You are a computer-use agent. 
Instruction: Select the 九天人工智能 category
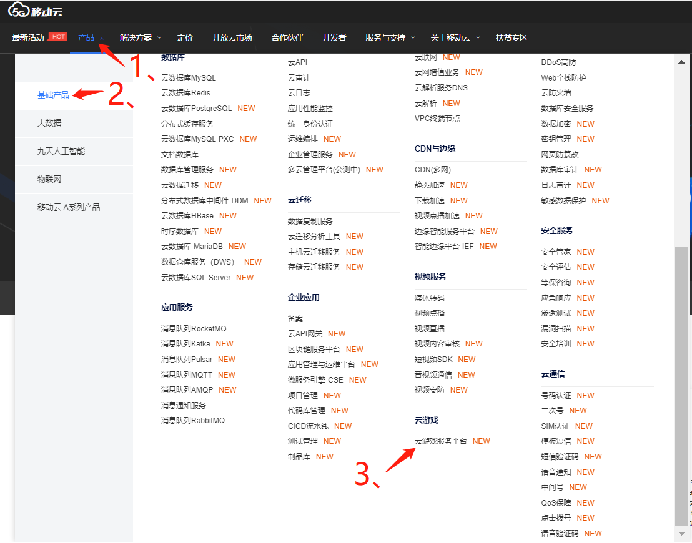tap(61, 151)
